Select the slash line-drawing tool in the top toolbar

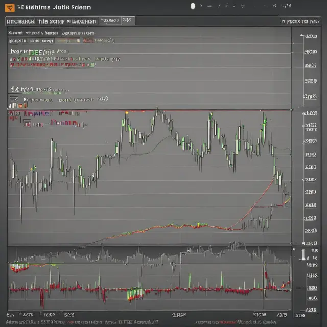(219, 6)
